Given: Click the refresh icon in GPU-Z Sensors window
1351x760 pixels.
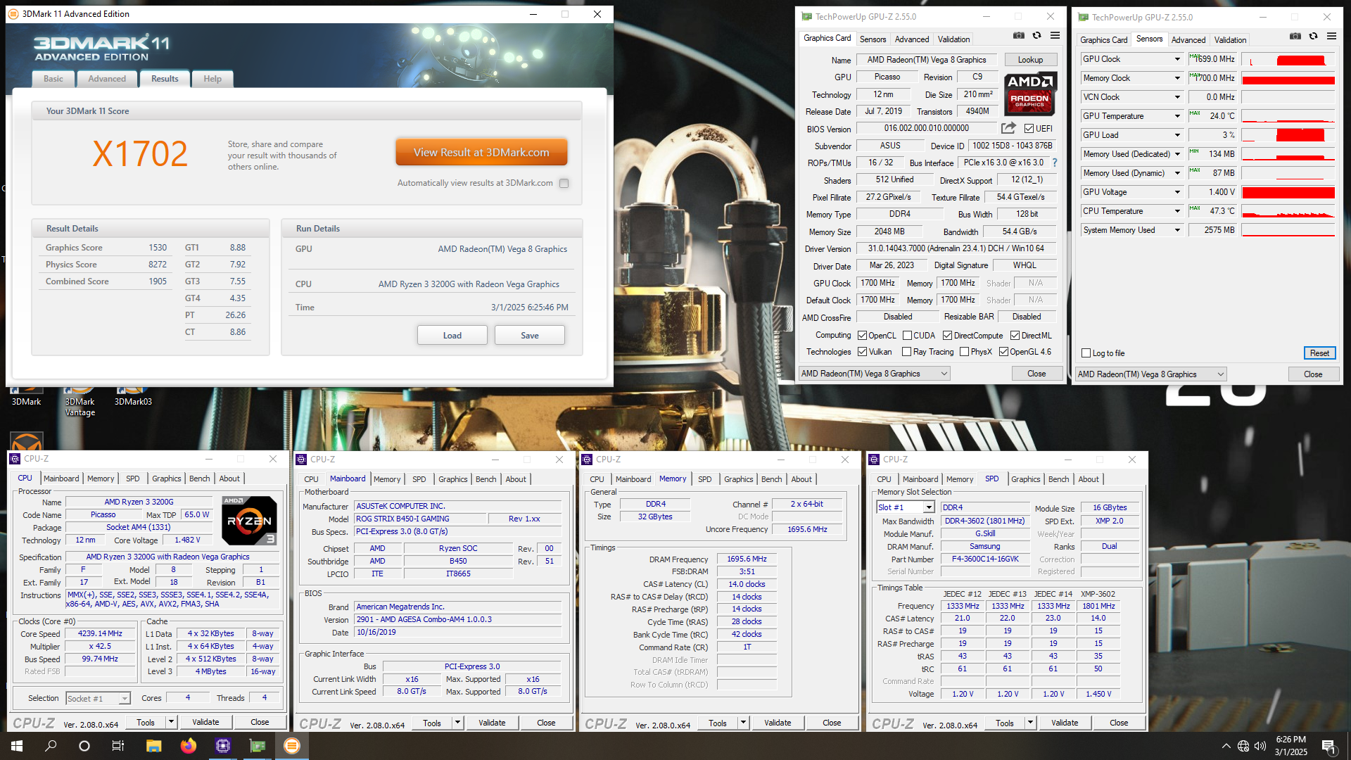Looking at the screenshot, I should (x=1313, y=36).
